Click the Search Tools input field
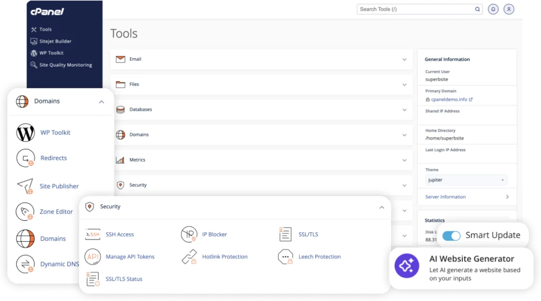 tap(415, 9)
